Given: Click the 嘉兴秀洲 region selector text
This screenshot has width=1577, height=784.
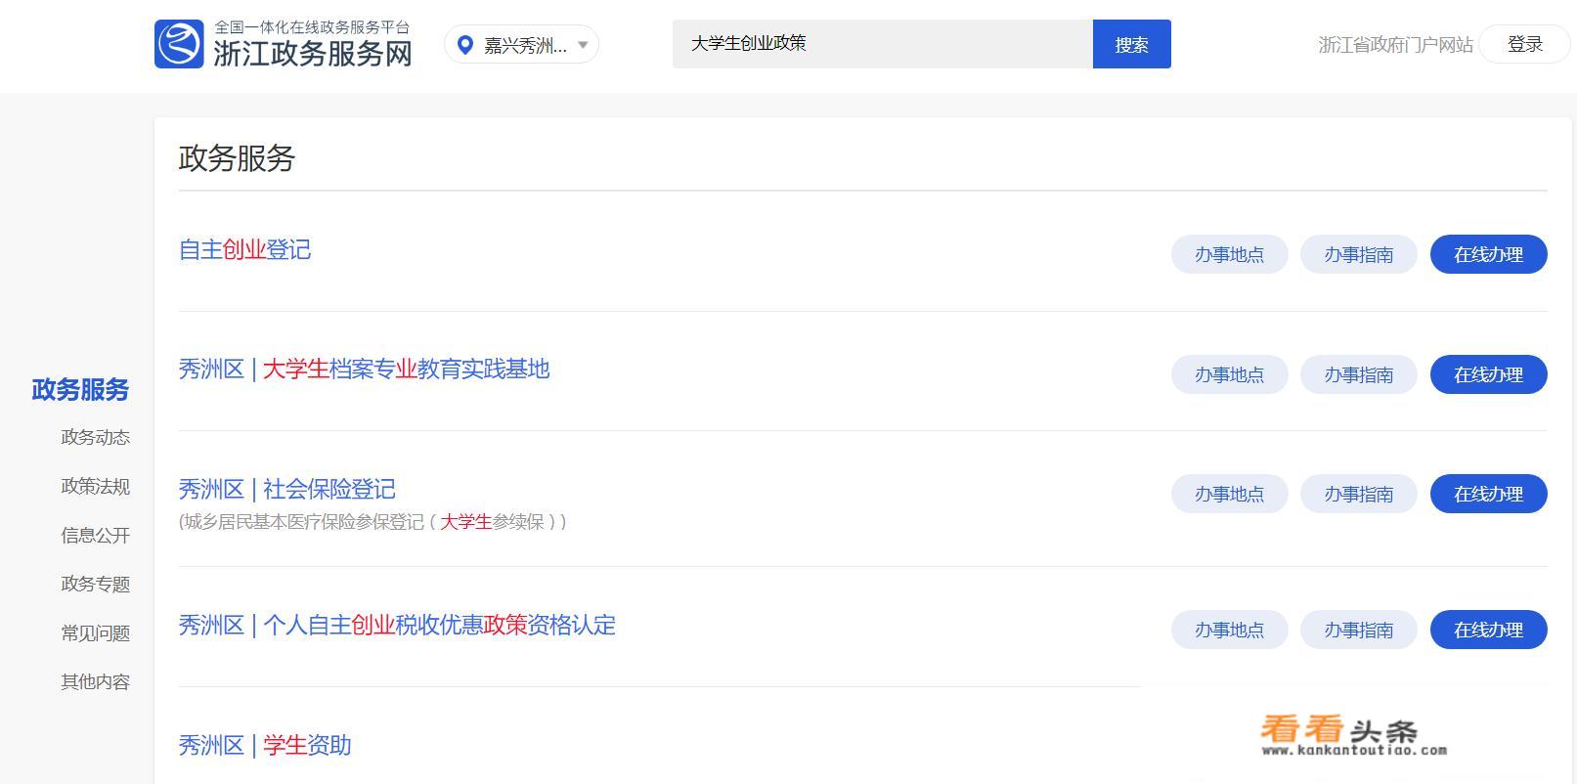Looking at the screenshot, I should point(525,46).
